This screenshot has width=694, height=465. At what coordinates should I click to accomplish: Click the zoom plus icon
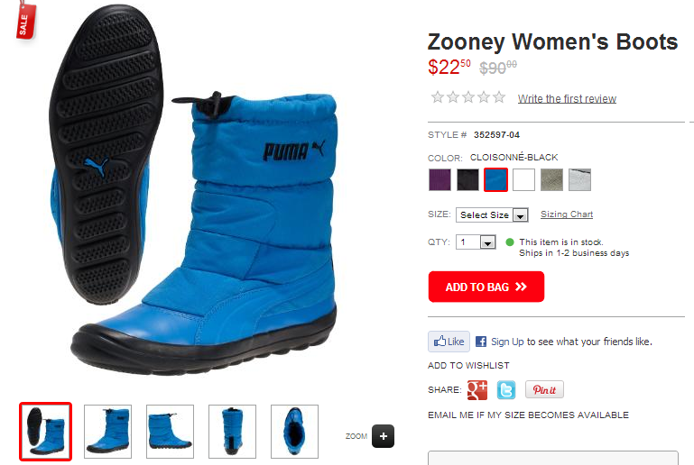click(x=383, y=436)
